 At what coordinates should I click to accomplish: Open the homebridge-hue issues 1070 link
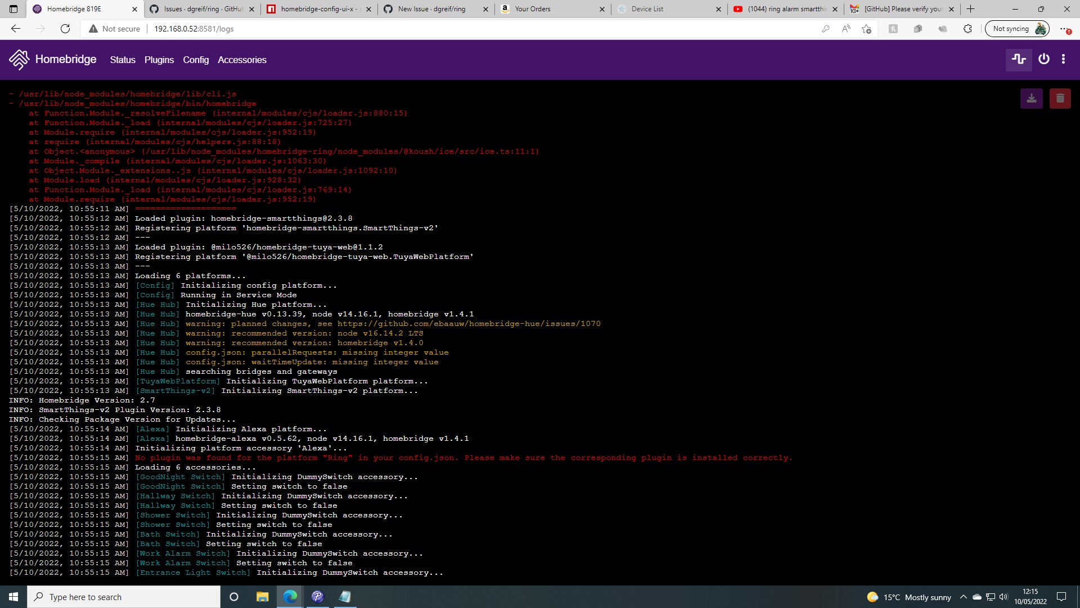(x=469, y=324)
